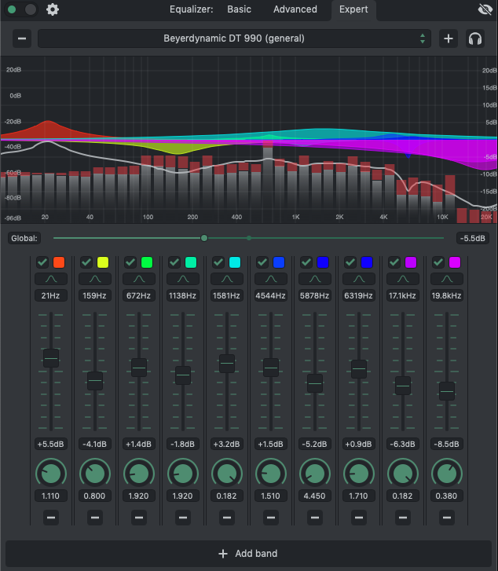Click the Q knob above 1.110
498x571 pixels.
tap(51, 474)
